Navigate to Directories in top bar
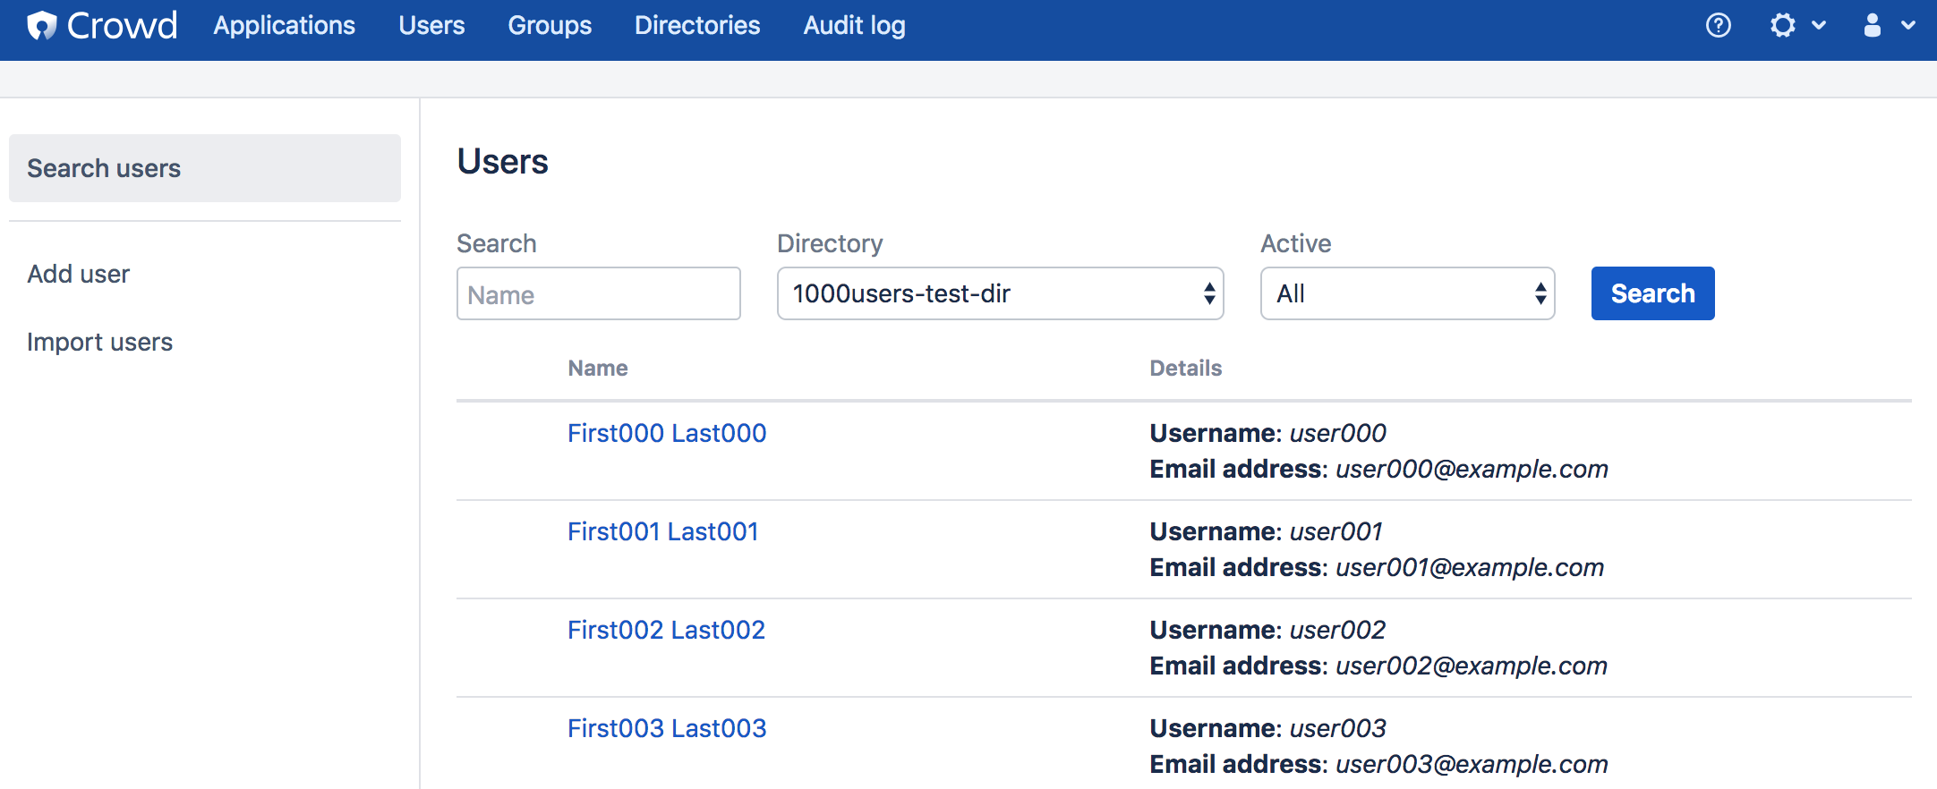Image resolution: width=1937 pixels, height=789 pixels. pyautogui.click(x=697, y=26)
